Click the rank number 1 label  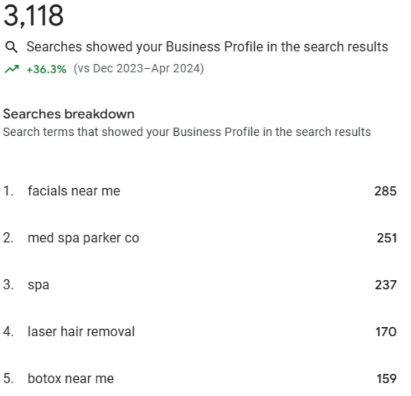[x=8, y=190]
